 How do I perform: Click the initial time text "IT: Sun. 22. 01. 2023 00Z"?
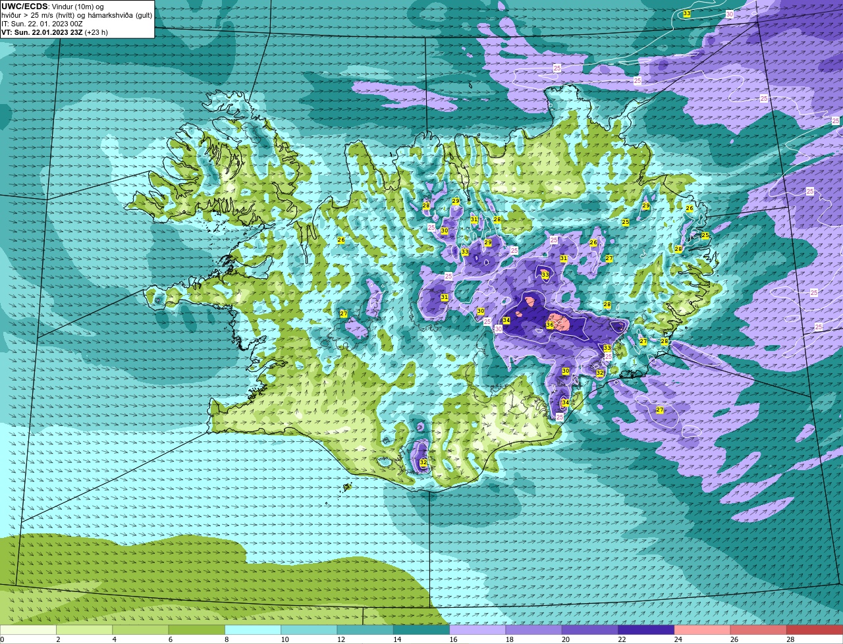pyautogui.click(x=42, y=24)
